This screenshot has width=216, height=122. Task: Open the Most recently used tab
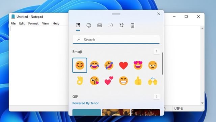pyautogui.click(x=78, y=25)
